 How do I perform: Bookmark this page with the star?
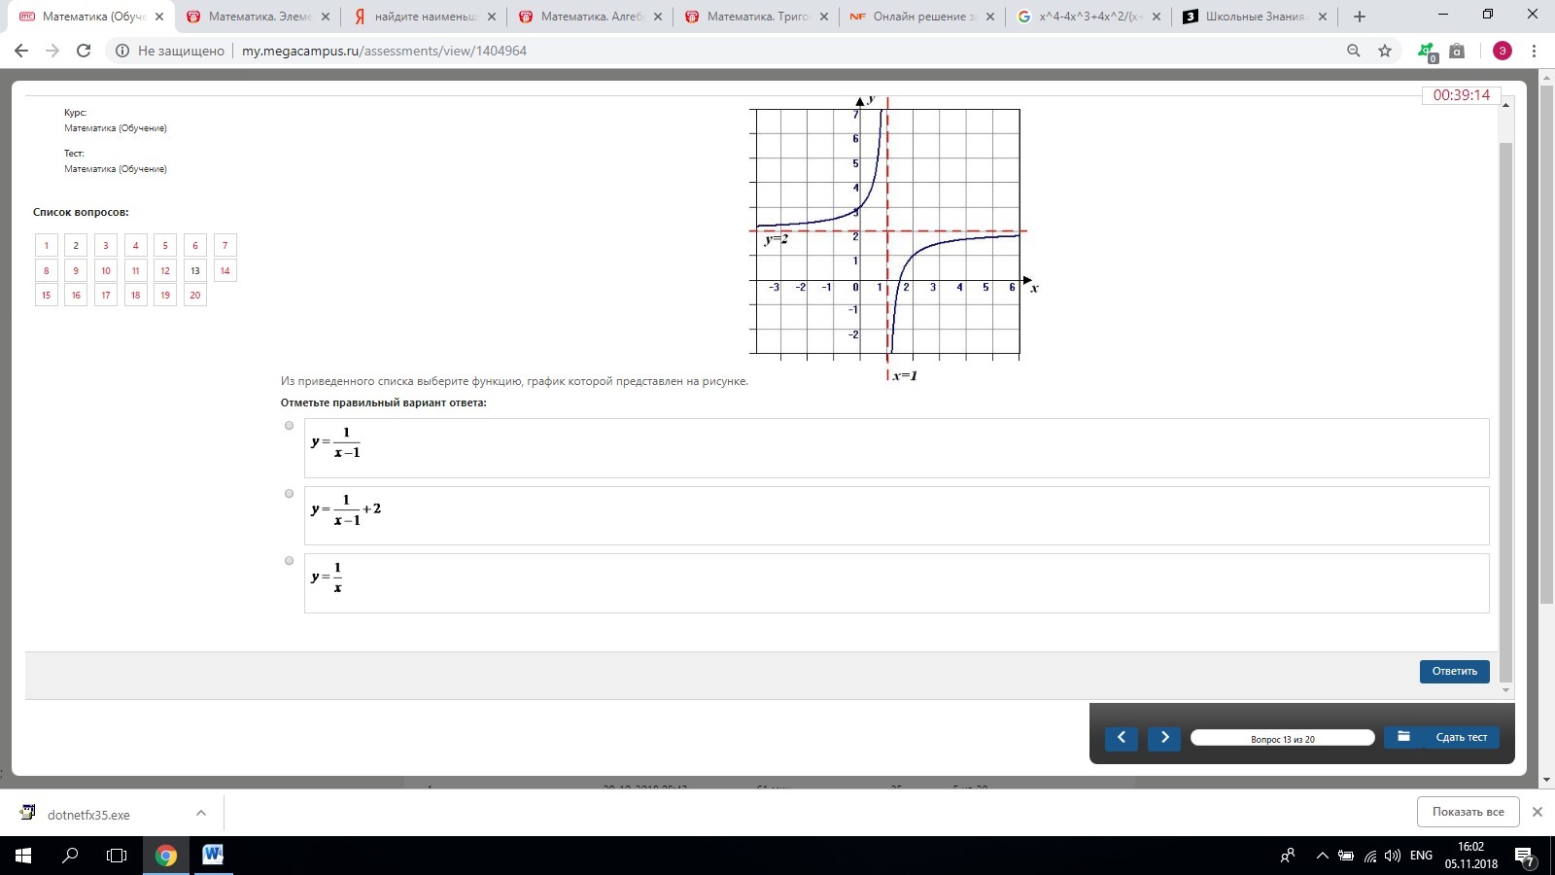point(1385,51)
